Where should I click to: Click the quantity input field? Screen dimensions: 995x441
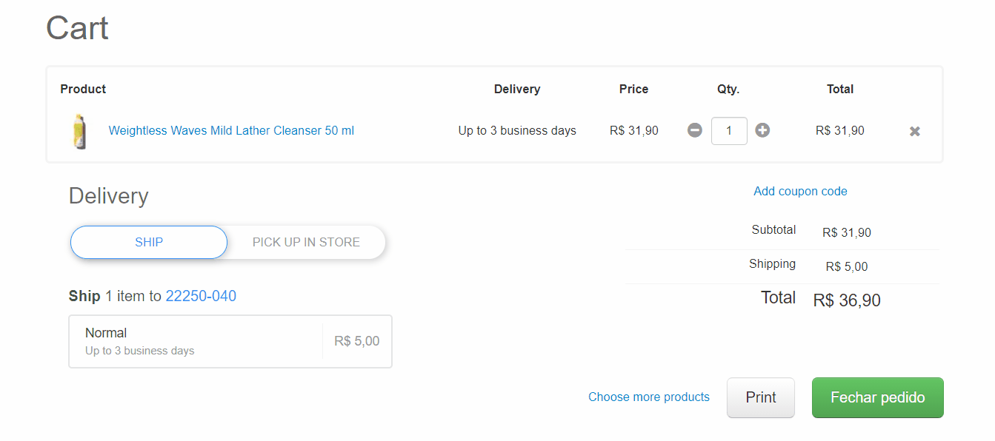tap(729, 131)
